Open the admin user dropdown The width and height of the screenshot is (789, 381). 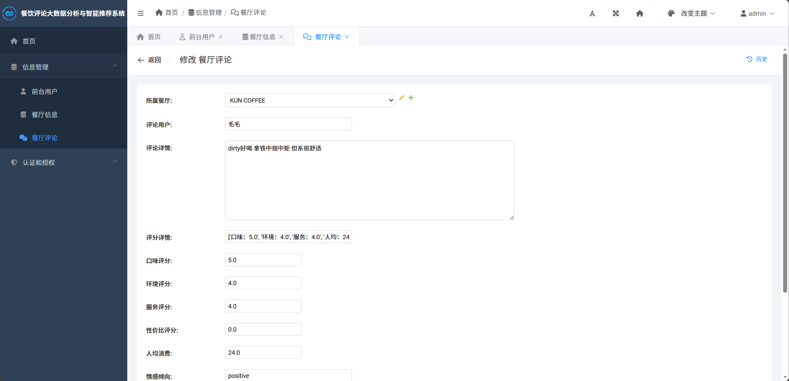(x=757, y=13)
